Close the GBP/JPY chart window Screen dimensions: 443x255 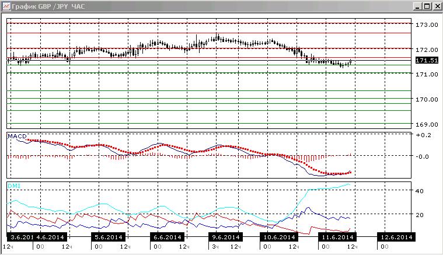tap(437, 6)
